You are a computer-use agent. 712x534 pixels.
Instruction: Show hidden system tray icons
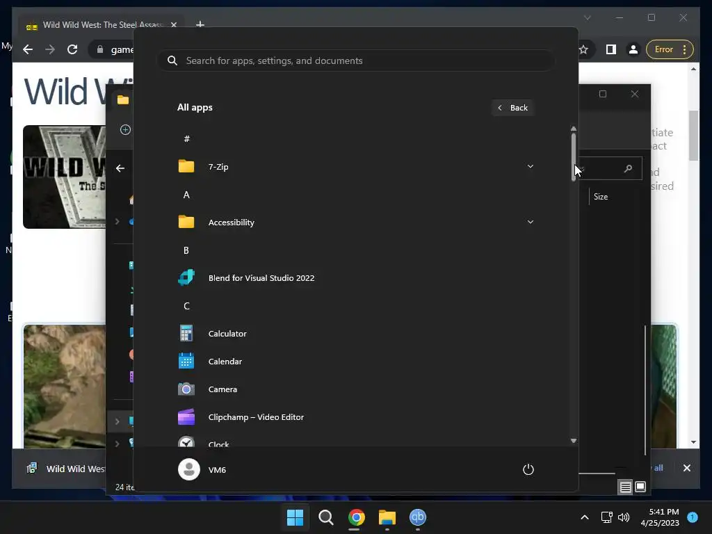click(585, 517)
